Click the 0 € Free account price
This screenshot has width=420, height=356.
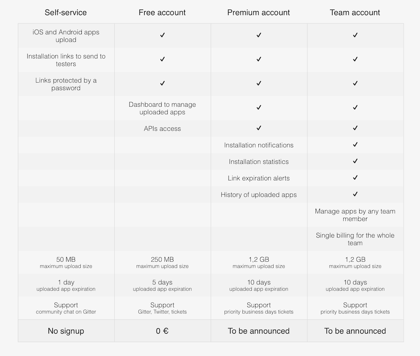(x=162, y=331)
